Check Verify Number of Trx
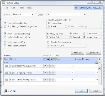 coord(5,42)
